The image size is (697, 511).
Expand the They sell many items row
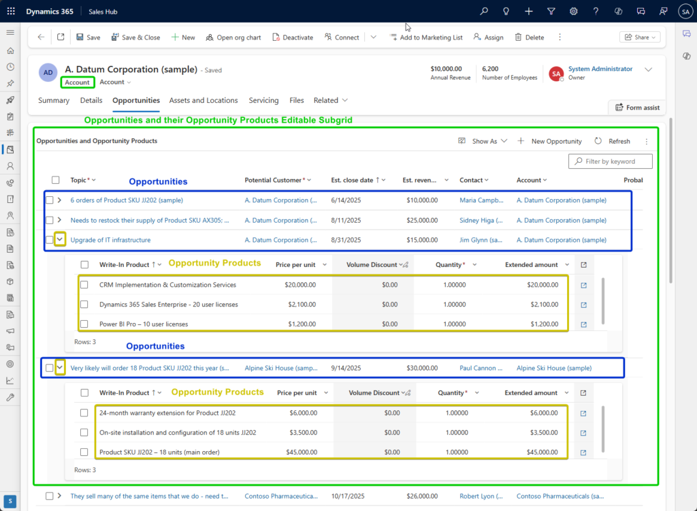[60, 496]
